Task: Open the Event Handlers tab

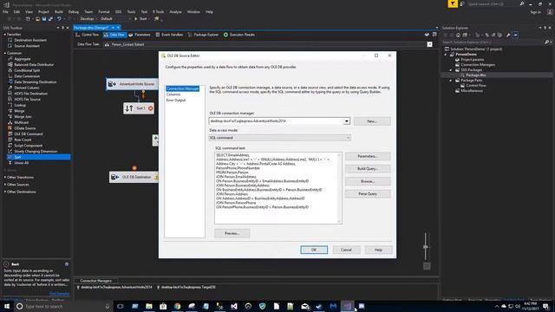Action: click(x=170, y=35)
